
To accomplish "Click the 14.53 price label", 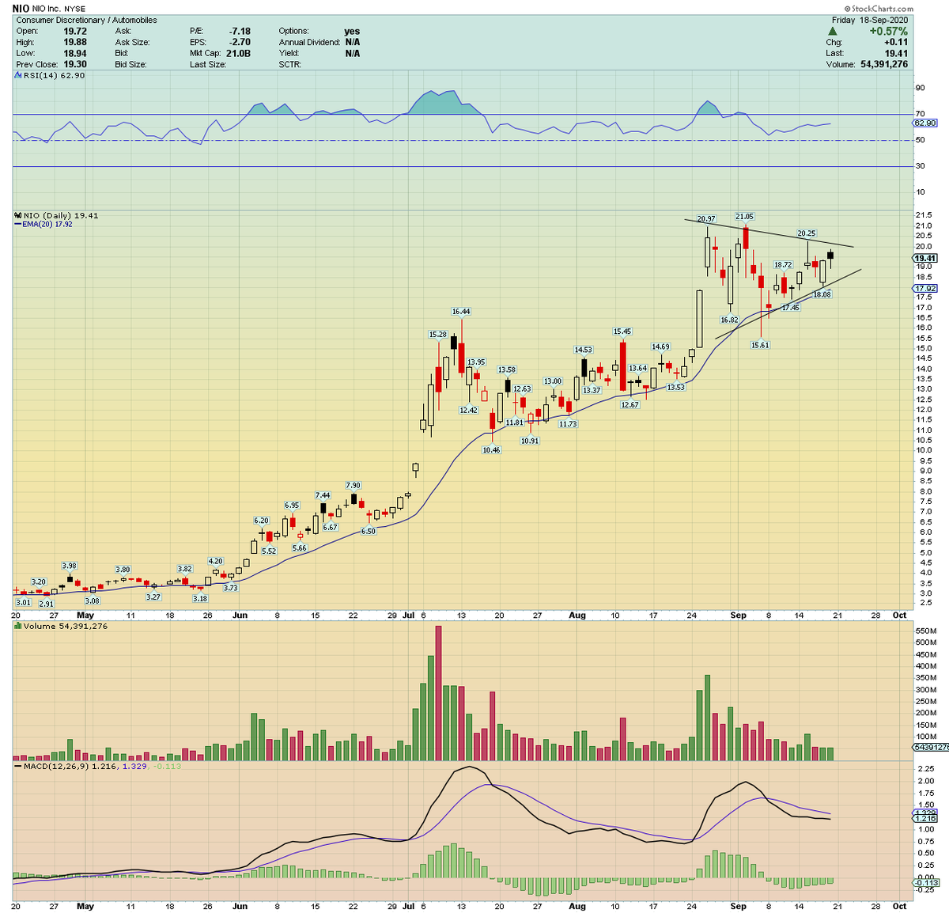I will 583,350.
